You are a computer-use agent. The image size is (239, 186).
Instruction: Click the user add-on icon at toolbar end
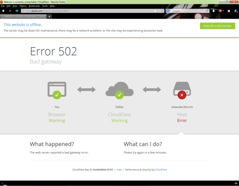pyautogui.click(x=236, y=11)
